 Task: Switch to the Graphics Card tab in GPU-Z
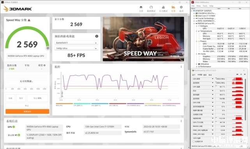[x=194, y=75]
